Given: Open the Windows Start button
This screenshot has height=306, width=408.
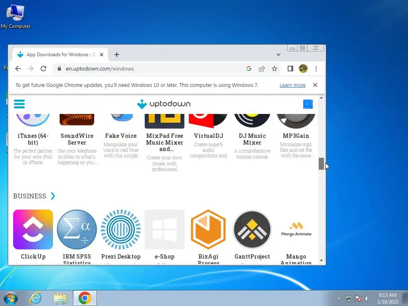Looking at the screenshot, I should tap(11, 298).
